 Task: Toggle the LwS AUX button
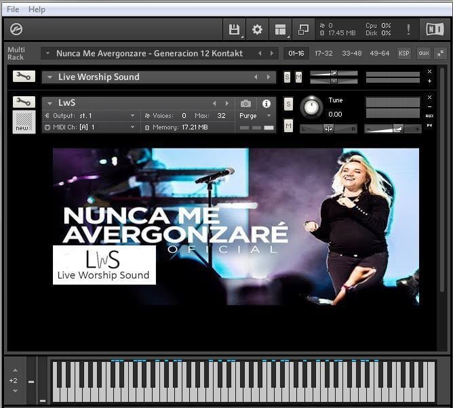tap(429, 116)
